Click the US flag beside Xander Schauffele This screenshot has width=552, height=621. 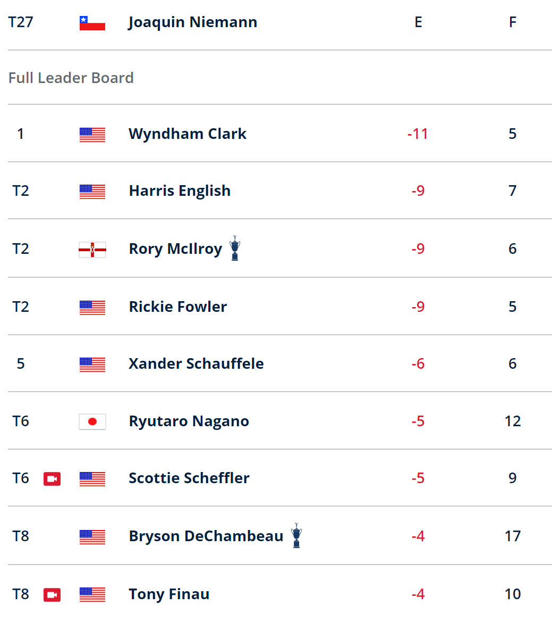click(92, 365)
